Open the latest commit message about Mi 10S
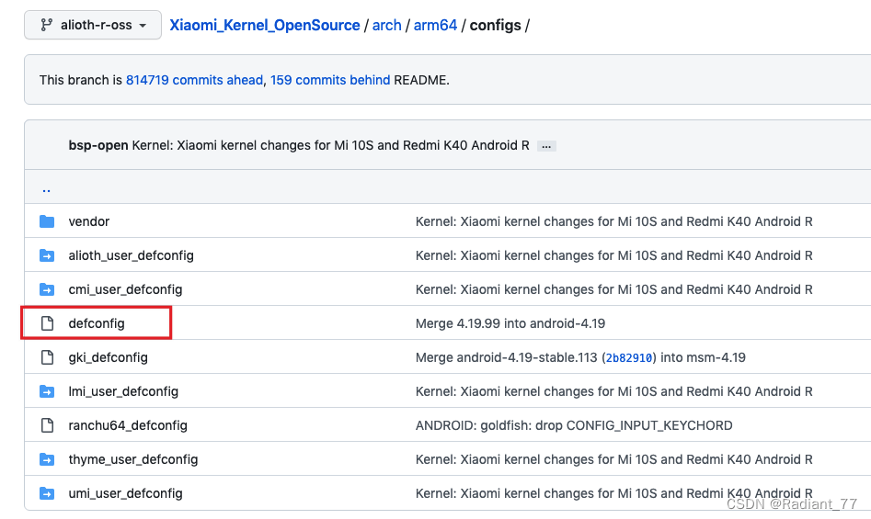Viewport: 871px width, 519px height. click(330, 145)
